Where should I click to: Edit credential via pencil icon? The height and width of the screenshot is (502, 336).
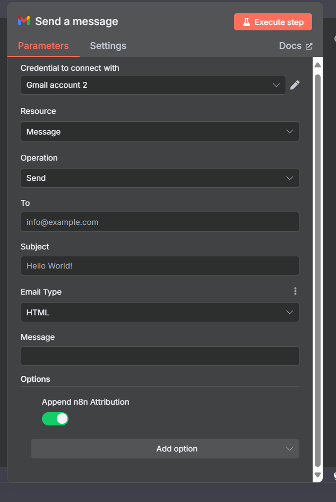coord(295,85)
